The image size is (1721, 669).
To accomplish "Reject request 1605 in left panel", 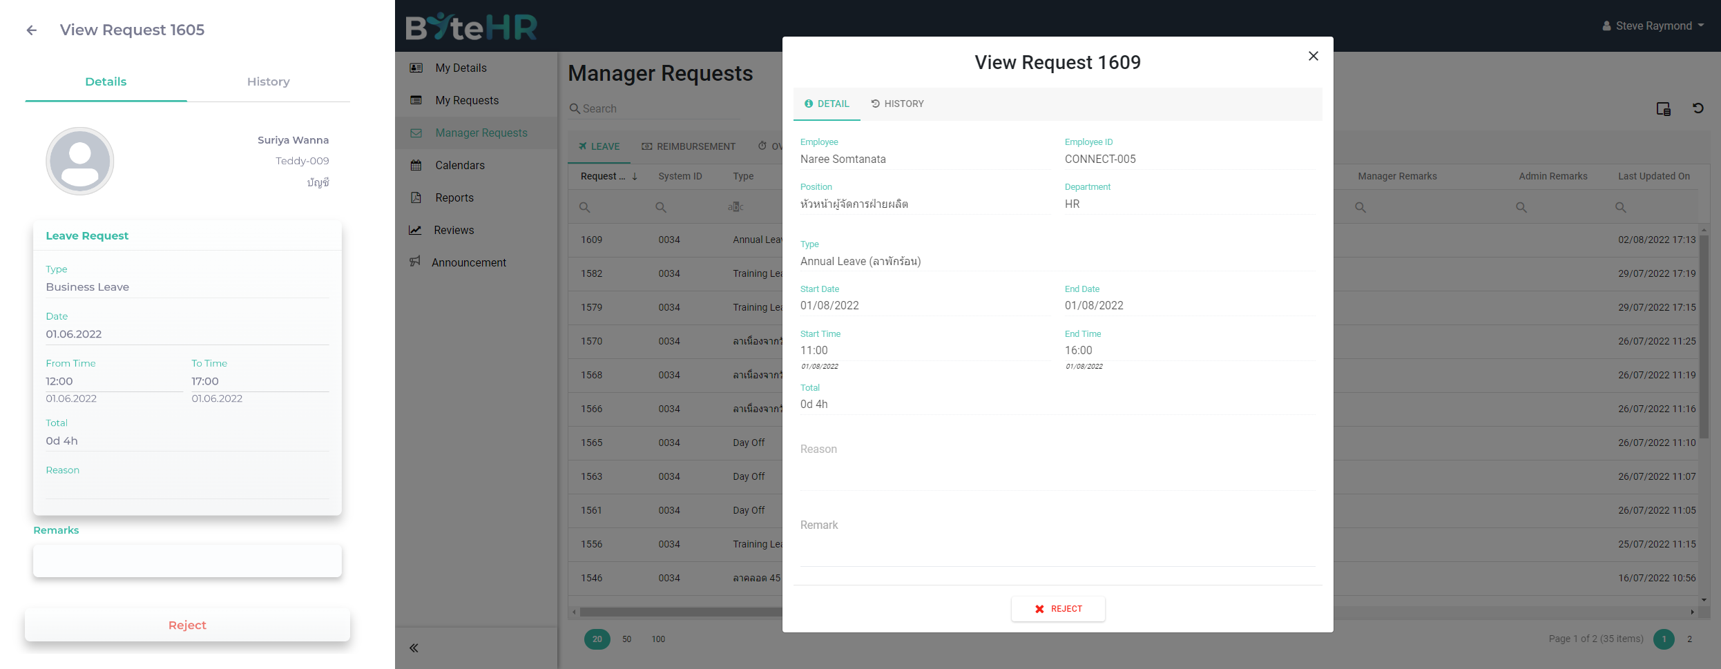I will 187,625.
